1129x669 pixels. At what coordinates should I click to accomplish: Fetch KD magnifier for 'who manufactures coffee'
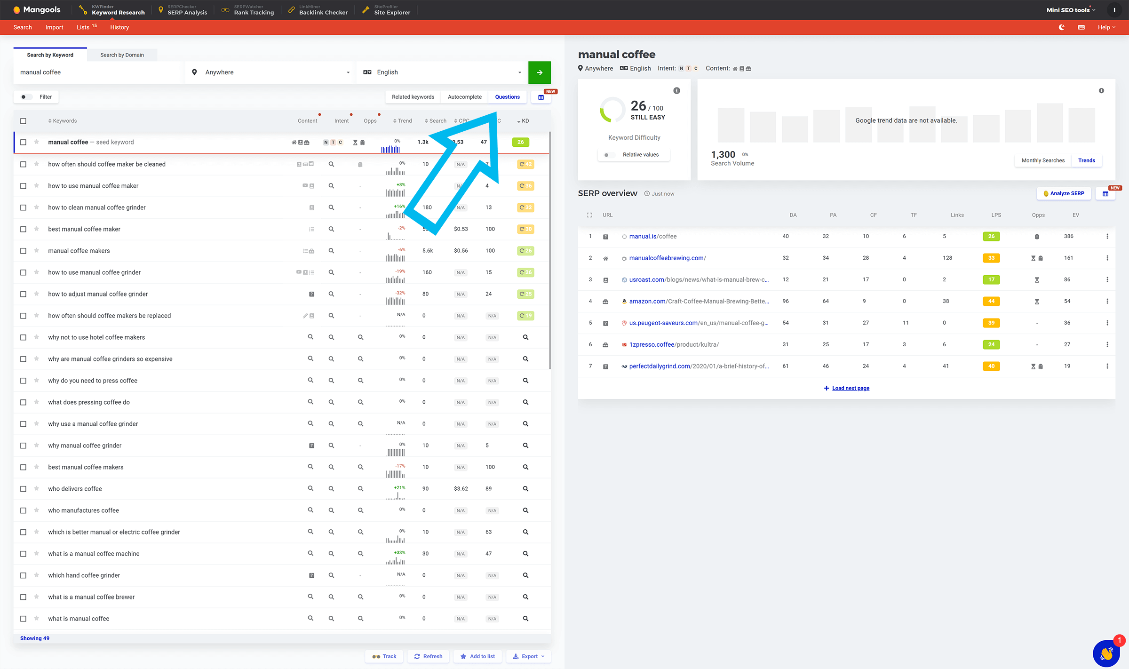[x=525, y=510]
